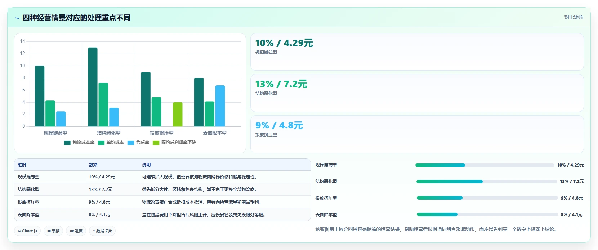Toggle the 售后率 legend swatch
The height and width of the screenshot is (250, 598).
pos(131,143)
